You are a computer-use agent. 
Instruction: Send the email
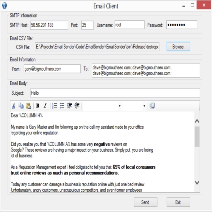[145, 202]
